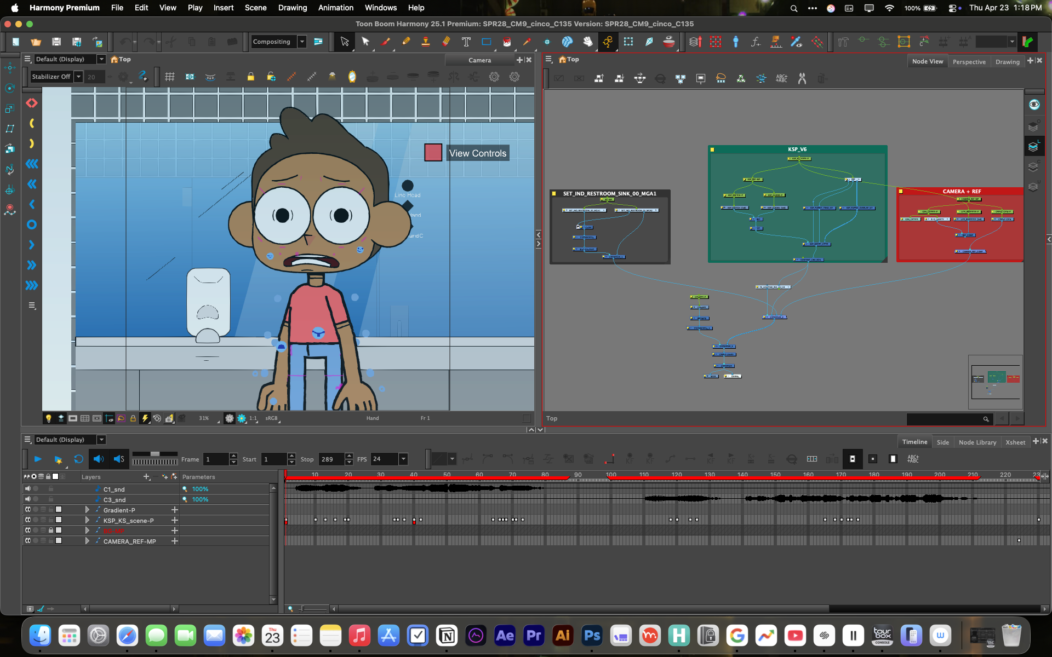Click the Open scene folder icon
The image size is (1052, 657).
pos(36,42)
